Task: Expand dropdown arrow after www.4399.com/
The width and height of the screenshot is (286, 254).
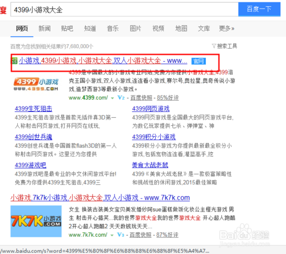Action: (x=112, y=98)
